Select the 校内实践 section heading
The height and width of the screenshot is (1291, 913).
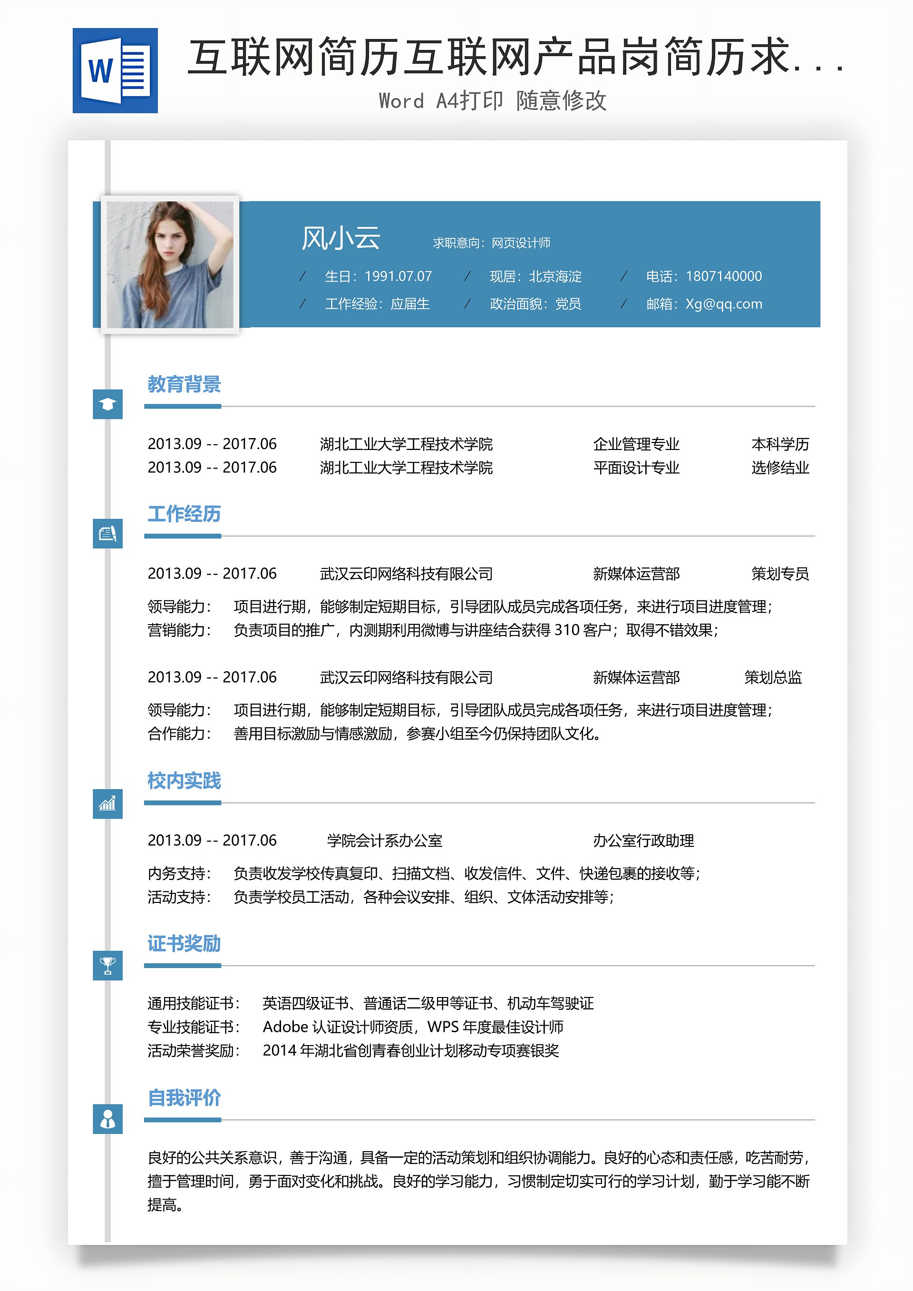(x=184, y=781)
